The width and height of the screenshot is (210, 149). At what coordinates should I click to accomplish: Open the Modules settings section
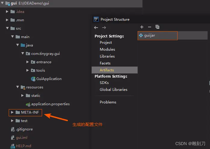coord(108,49)
